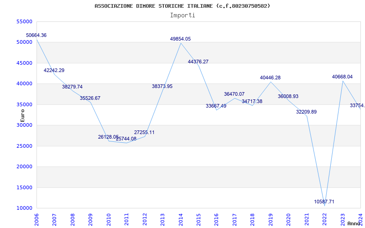The width and height of the screenshot is (365, 228).
Task: Select the 32209.89 data label
Action: click(x=306, y=112)
